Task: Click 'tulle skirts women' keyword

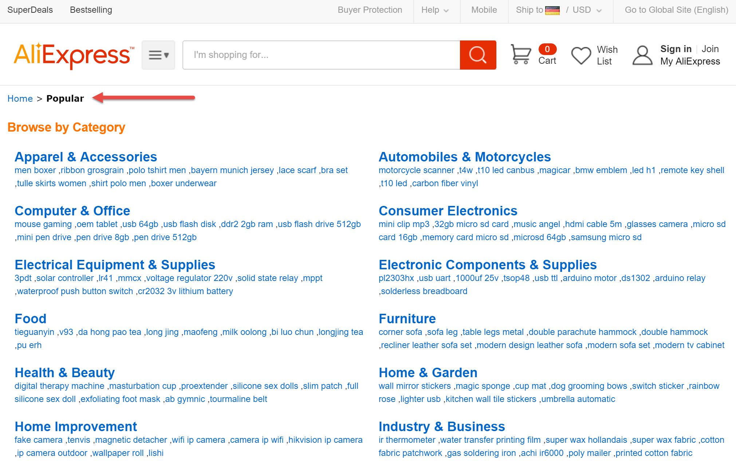Action: click(52, 183)
